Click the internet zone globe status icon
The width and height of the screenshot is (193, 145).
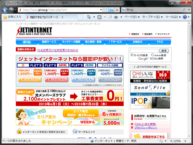[92, 141]
